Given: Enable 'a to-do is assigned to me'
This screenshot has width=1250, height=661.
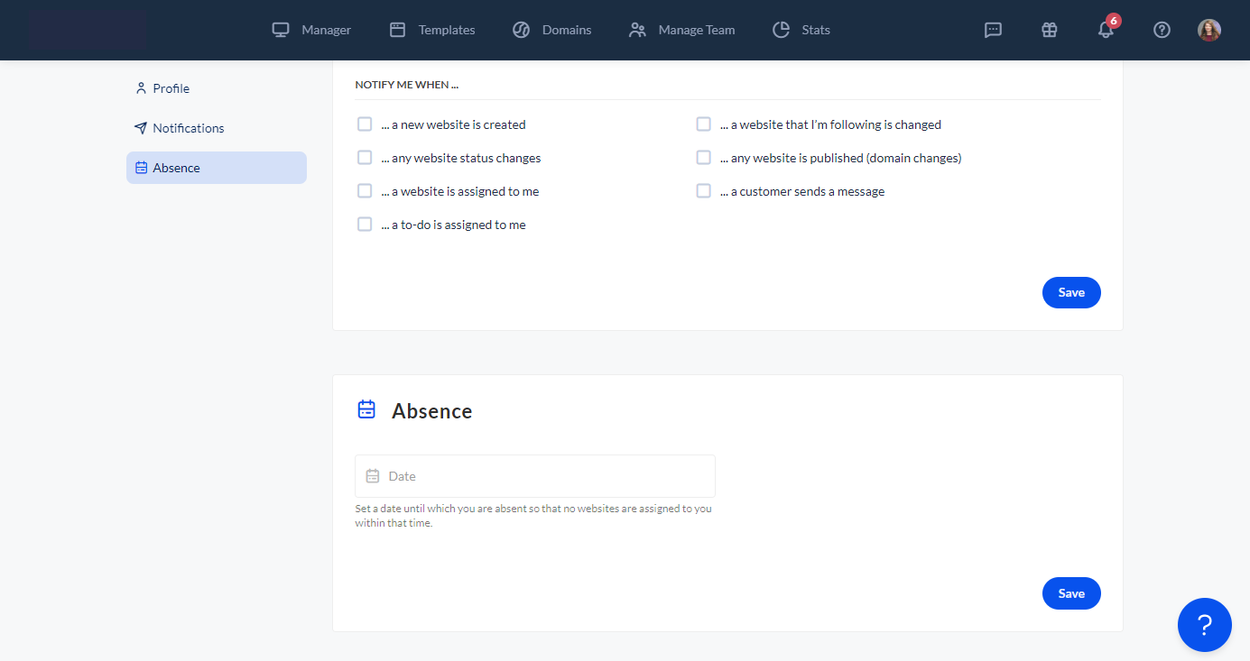Looking at the screenshot, I should tap(365, 225).
